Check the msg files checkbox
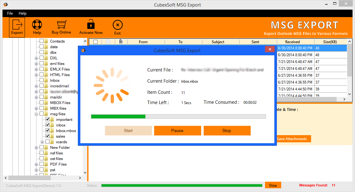Screen dimensions: 355x192 (x=42, y=114)
